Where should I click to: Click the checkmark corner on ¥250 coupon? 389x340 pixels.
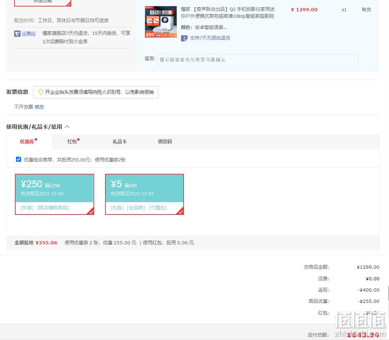point(91,211)
